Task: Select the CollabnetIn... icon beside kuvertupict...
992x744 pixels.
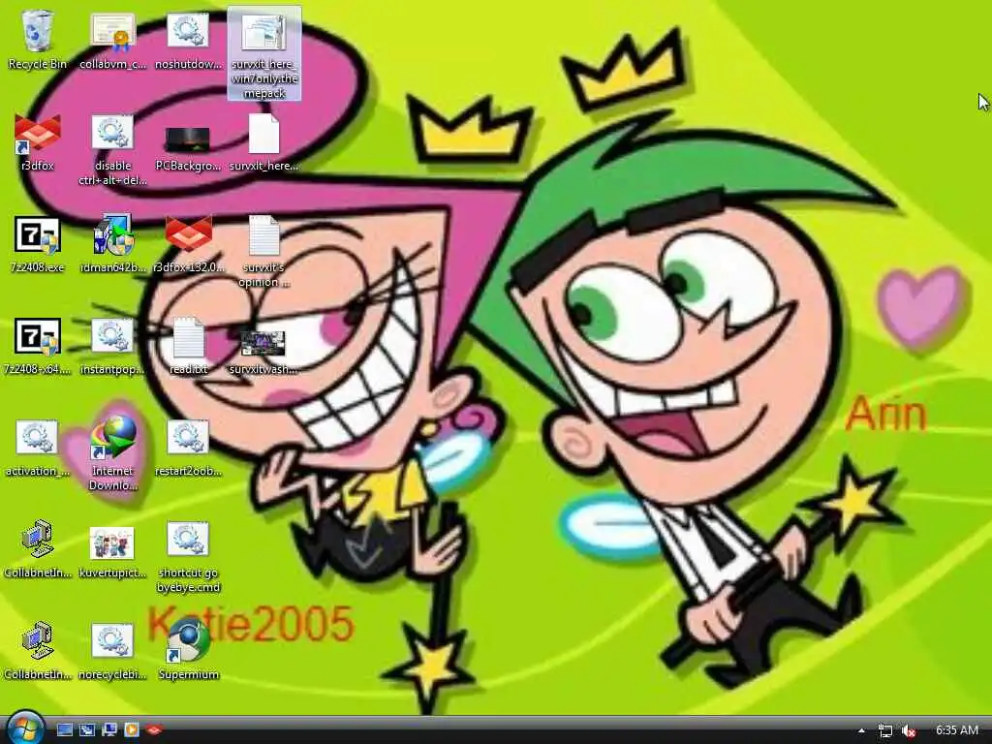Action: point(38,548)
